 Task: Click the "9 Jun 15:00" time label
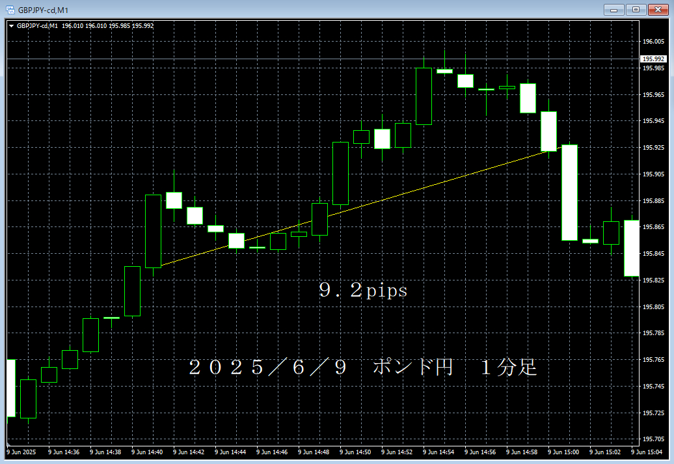pos(563,452)
